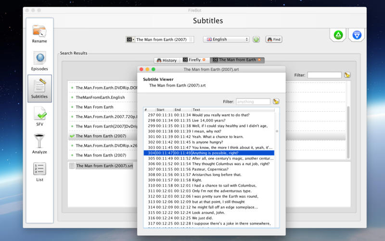Screen dimensions: 385x241
Task: Click the green smiley login icon
Action: [256, 40]
